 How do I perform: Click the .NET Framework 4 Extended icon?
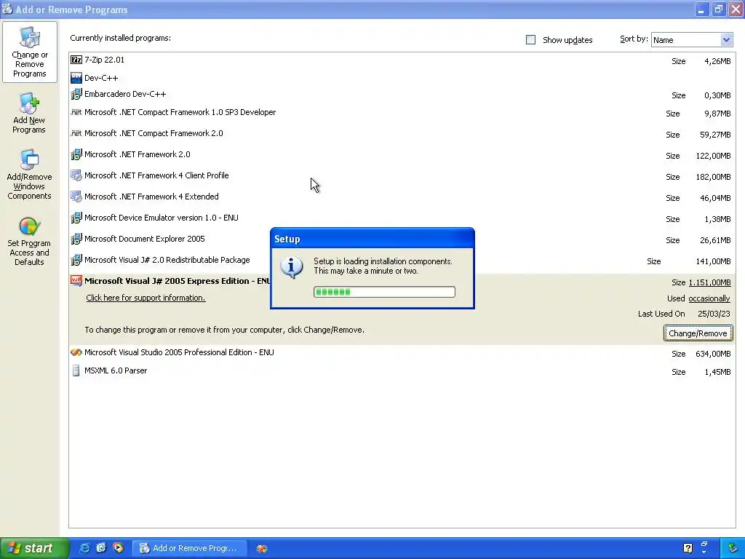(x=76, y=197)
